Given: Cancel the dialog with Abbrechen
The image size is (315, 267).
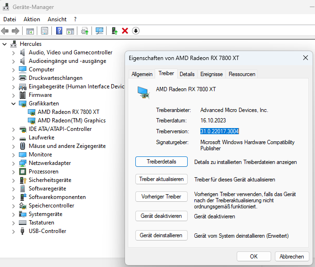Looking at the screenshot, I should click(x=292, y=256).
